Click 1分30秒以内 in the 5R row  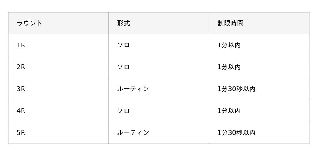pos(236,133)
